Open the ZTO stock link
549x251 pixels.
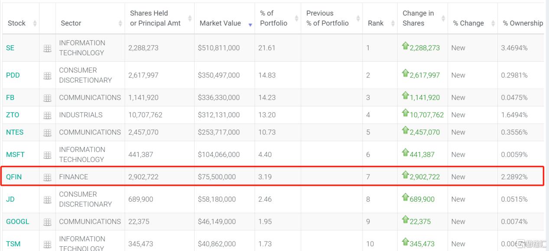13,115
